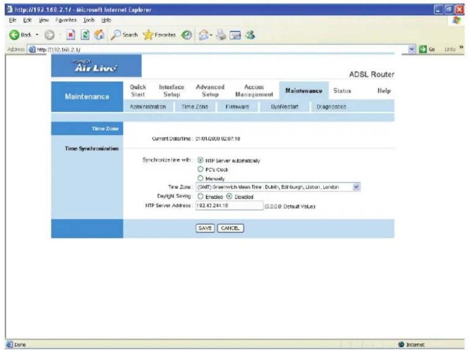Refresh the page using the Refresh icon
The width and height of the screenshot is (469, 350).
85,35
